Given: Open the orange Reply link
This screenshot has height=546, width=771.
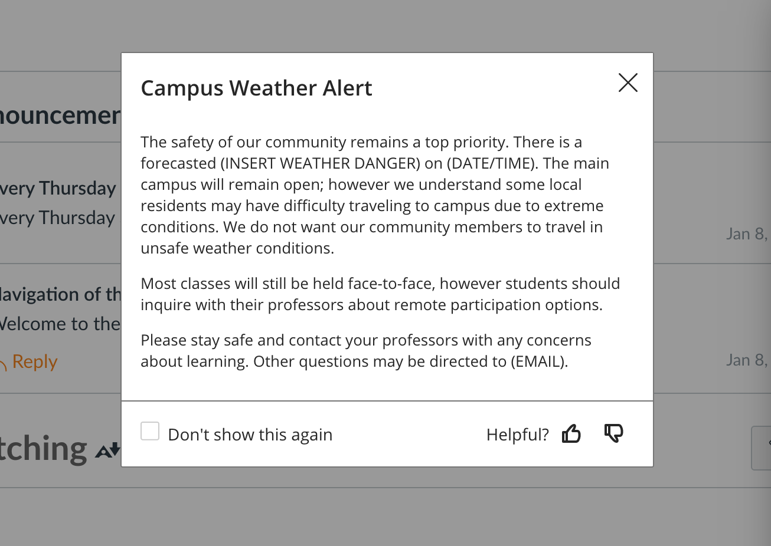Looking at the screenshot, I should tap(35, 361).
